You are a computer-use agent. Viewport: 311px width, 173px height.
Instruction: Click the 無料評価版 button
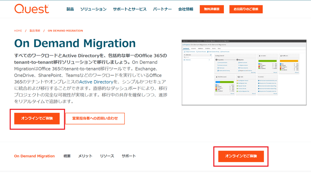212,9
